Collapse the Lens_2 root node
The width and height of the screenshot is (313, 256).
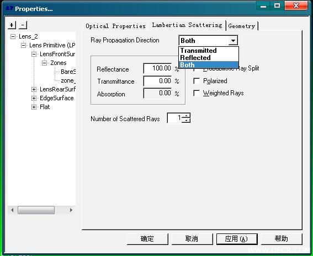coord(13,37)
